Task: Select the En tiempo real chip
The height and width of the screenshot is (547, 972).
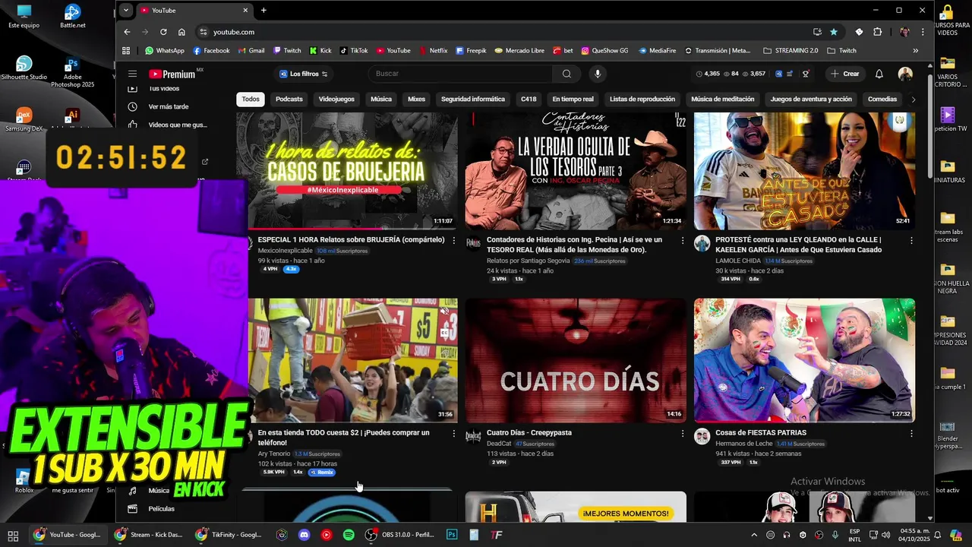Action: [573, 99]
